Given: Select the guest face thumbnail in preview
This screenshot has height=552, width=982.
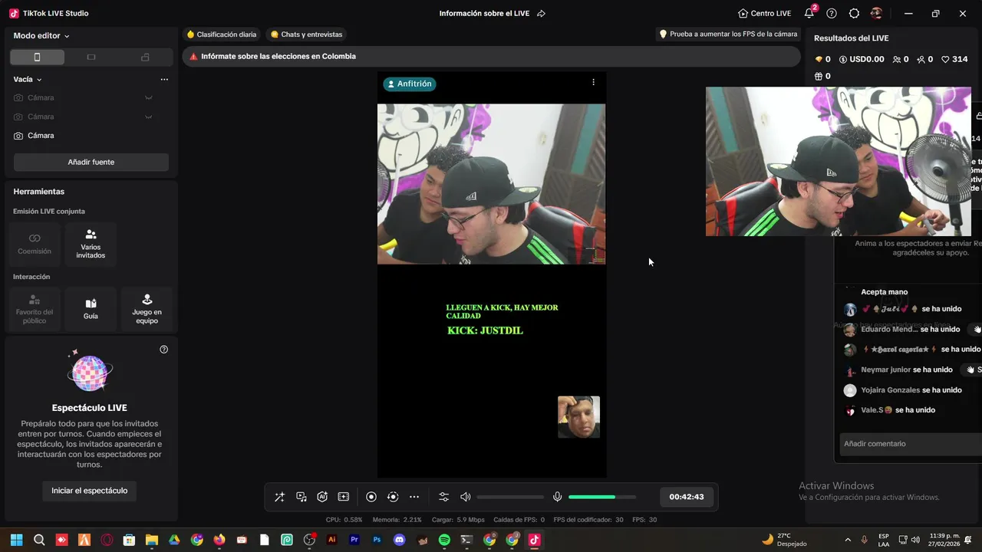Looking at the screenshot, I should [578, 417].
